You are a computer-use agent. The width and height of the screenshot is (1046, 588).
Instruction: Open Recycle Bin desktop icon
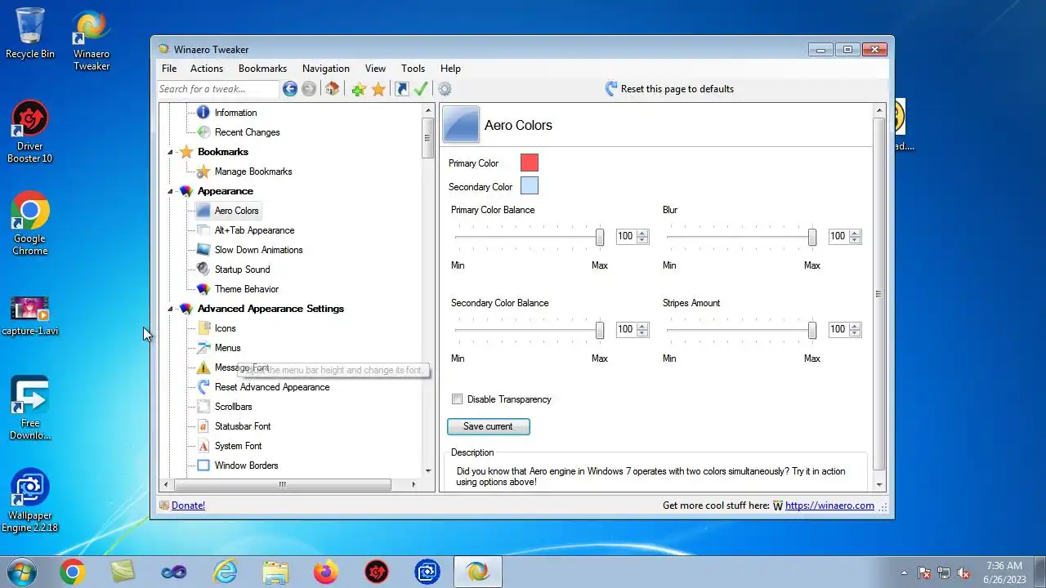coord(30,34)
